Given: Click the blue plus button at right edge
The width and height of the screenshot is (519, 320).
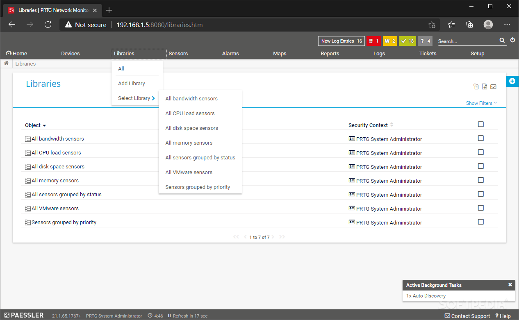Looking at the screenshot, I should pos(512,81).
